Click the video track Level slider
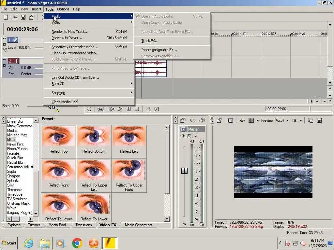 point(39,48)
